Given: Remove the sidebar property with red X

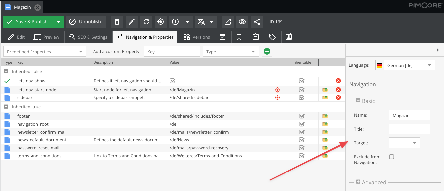Looking at the screenshot, I should pyautogui.click(x=338, y=97).
